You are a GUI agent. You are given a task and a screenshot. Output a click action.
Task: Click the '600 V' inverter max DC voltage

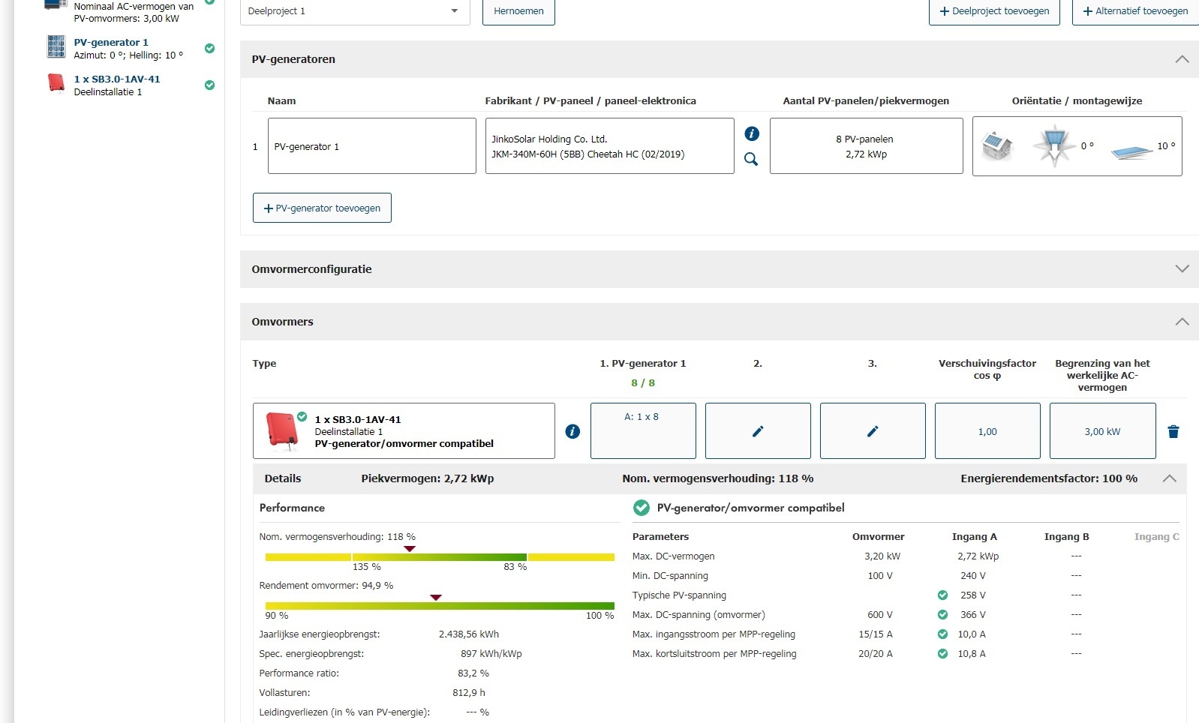pos(880,615)
